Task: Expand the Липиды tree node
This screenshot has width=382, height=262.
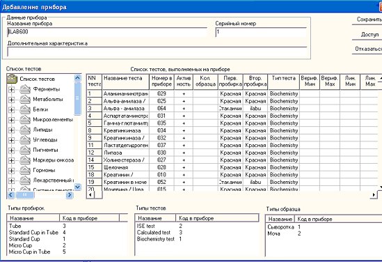Action: coord(11,130)
